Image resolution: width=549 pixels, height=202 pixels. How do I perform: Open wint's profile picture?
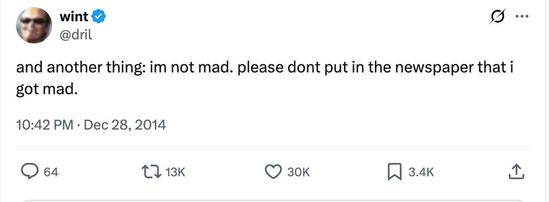[34, 25]
